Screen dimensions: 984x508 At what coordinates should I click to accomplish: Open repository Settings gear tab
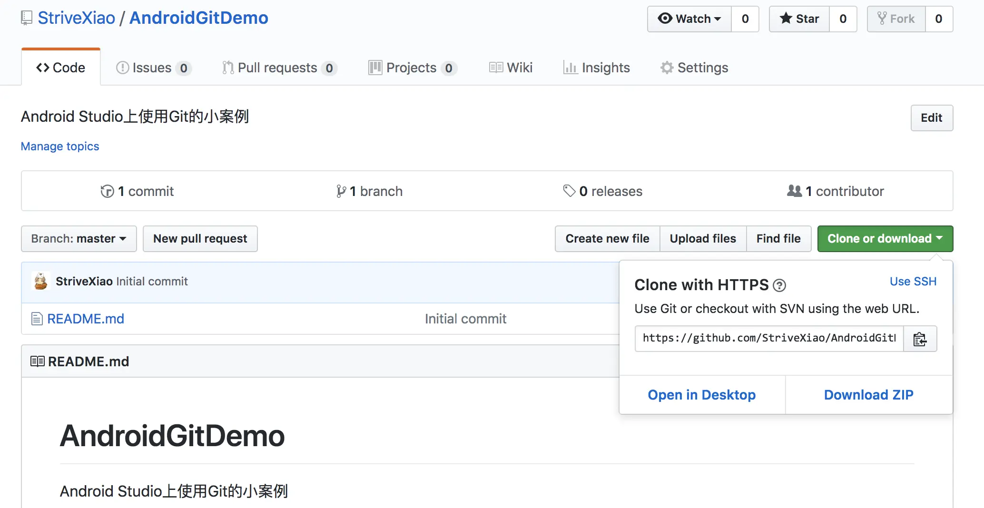(x=694, y=68)
